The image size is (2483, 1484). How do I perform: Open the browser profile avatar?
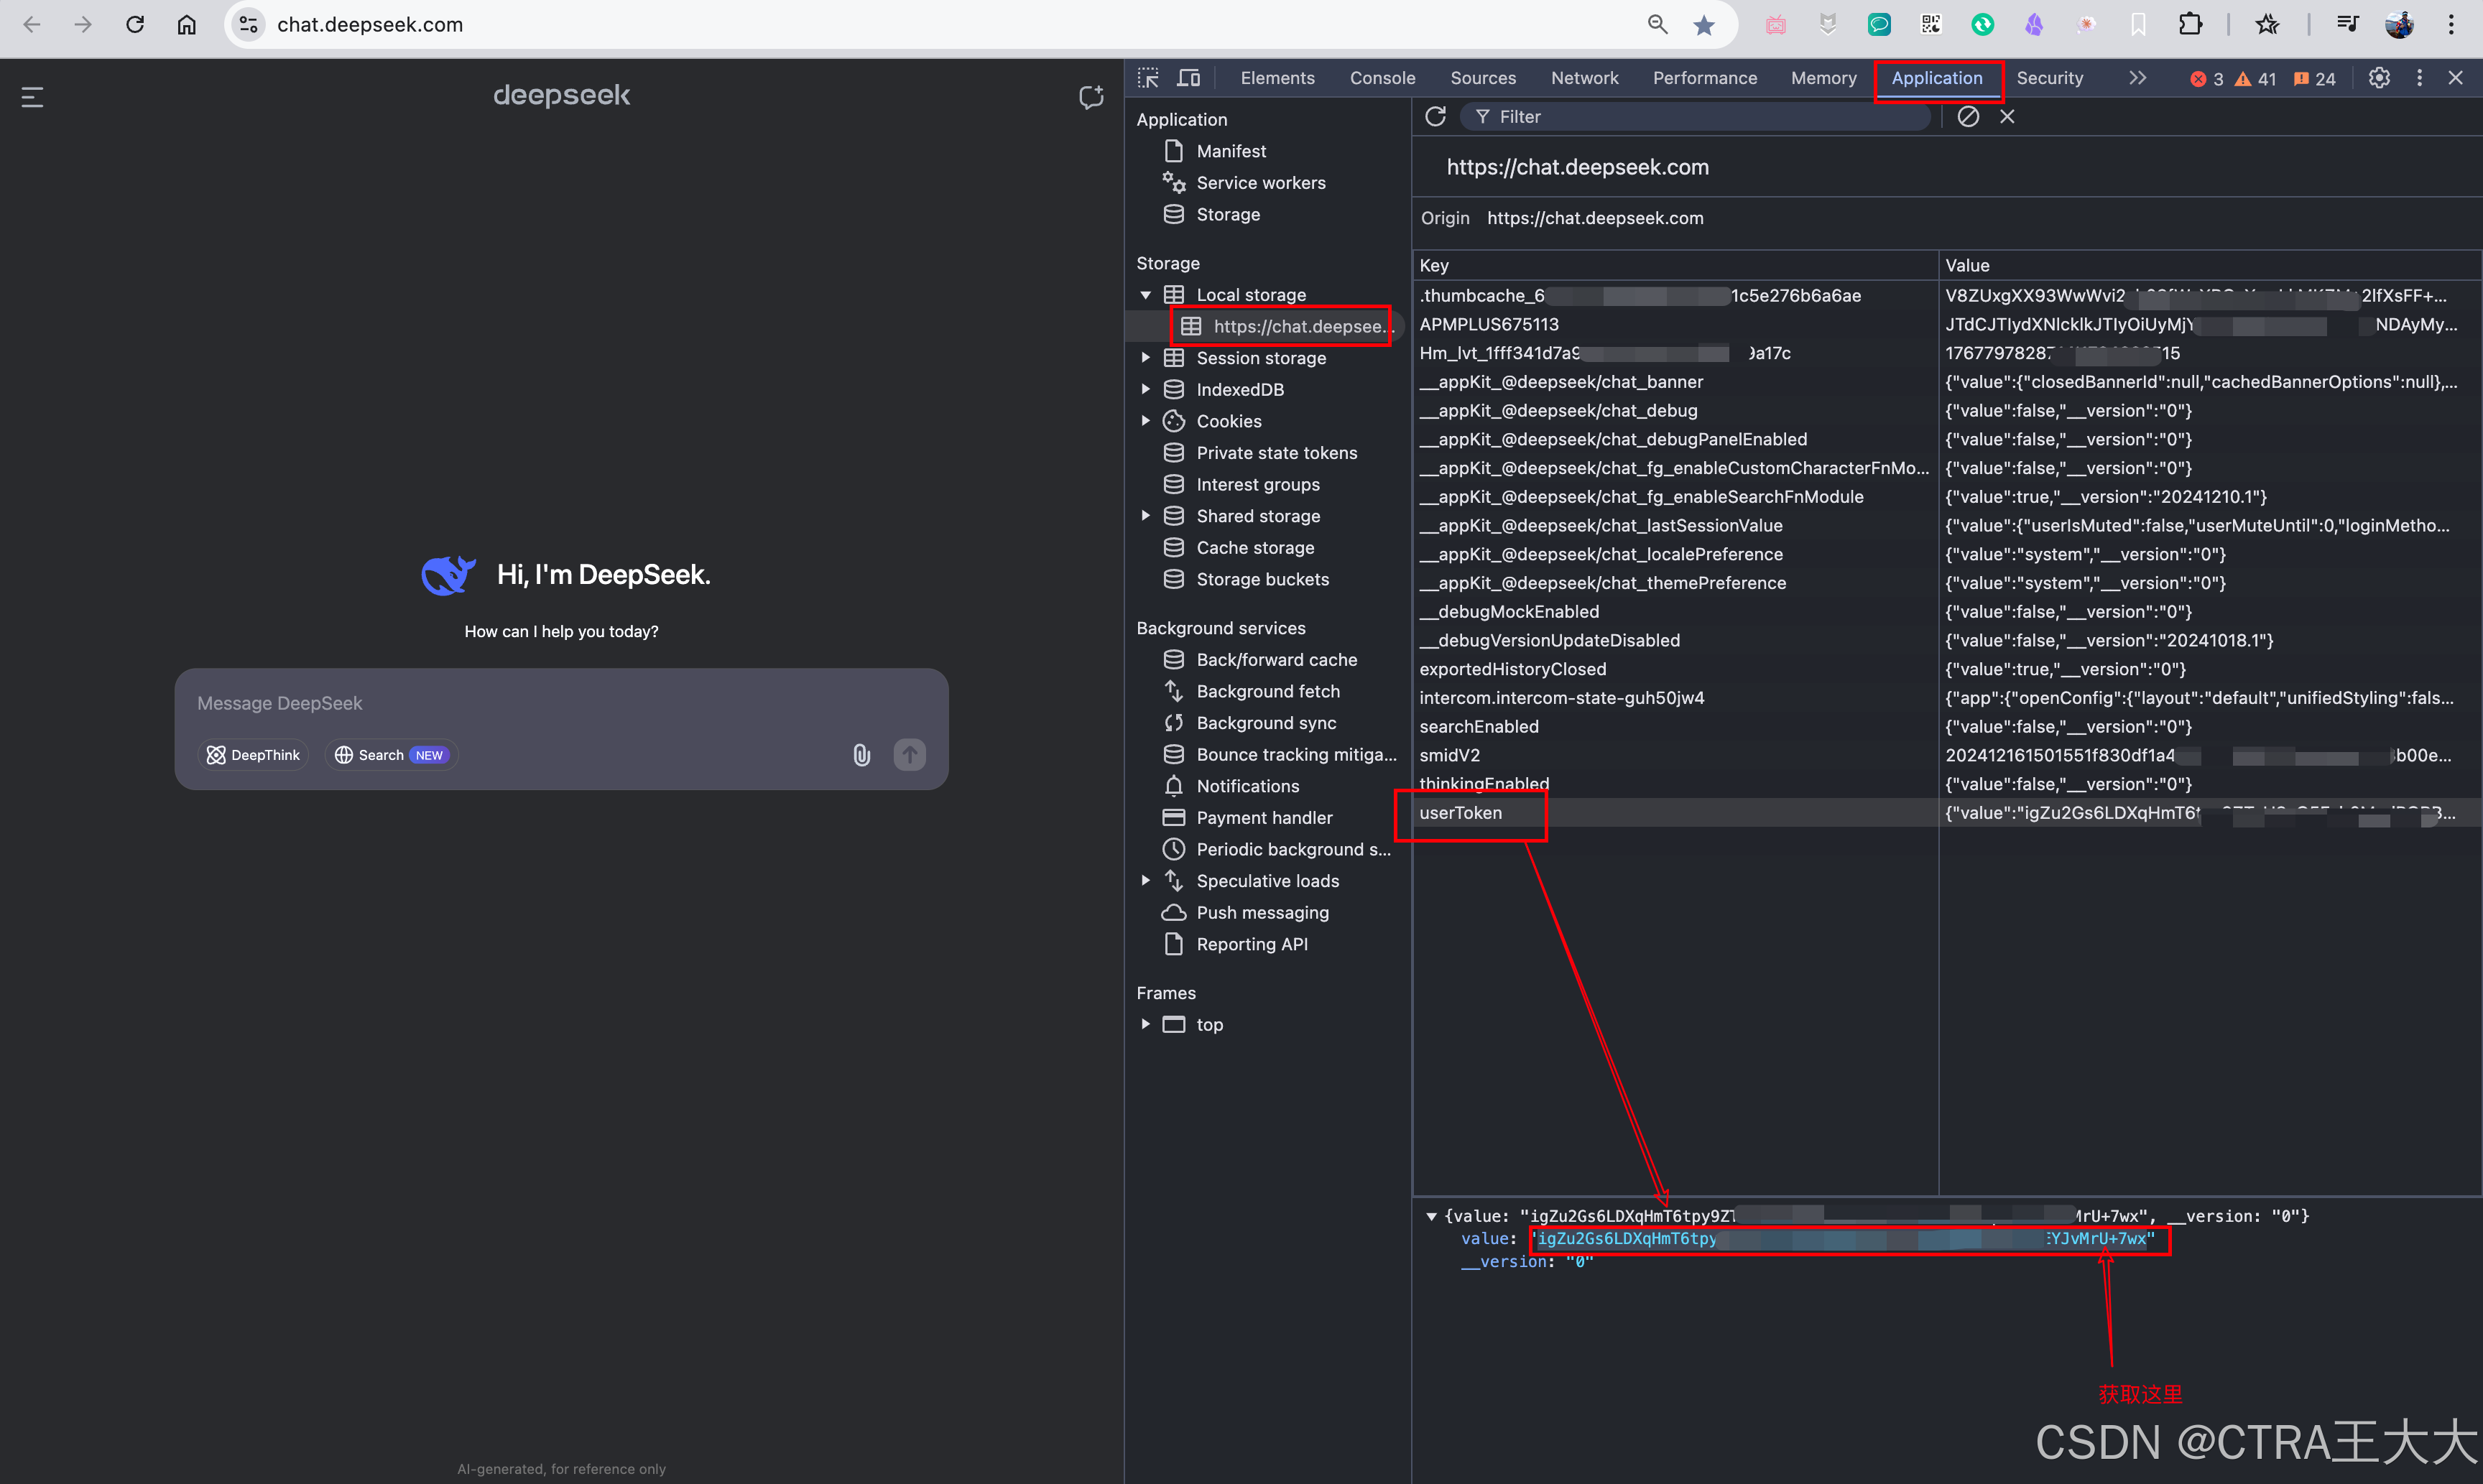(x=2399, y=24)
